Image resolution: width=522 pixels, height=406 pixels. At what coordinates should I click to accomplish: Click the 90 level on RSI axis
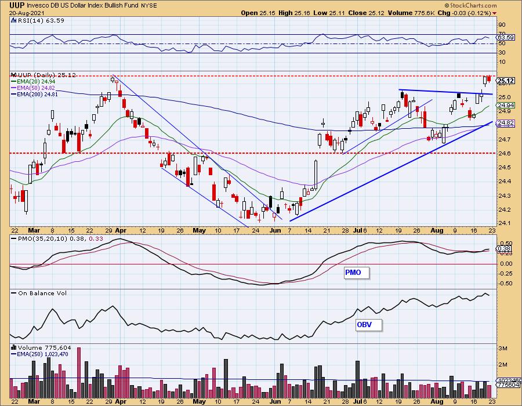(x=502, y=25)
